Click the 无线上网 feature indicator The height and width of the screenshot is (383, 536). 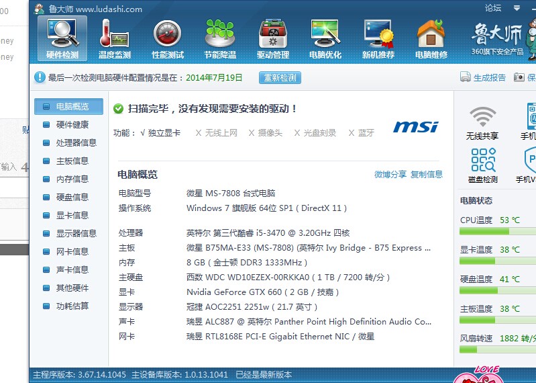pos(217,133)
